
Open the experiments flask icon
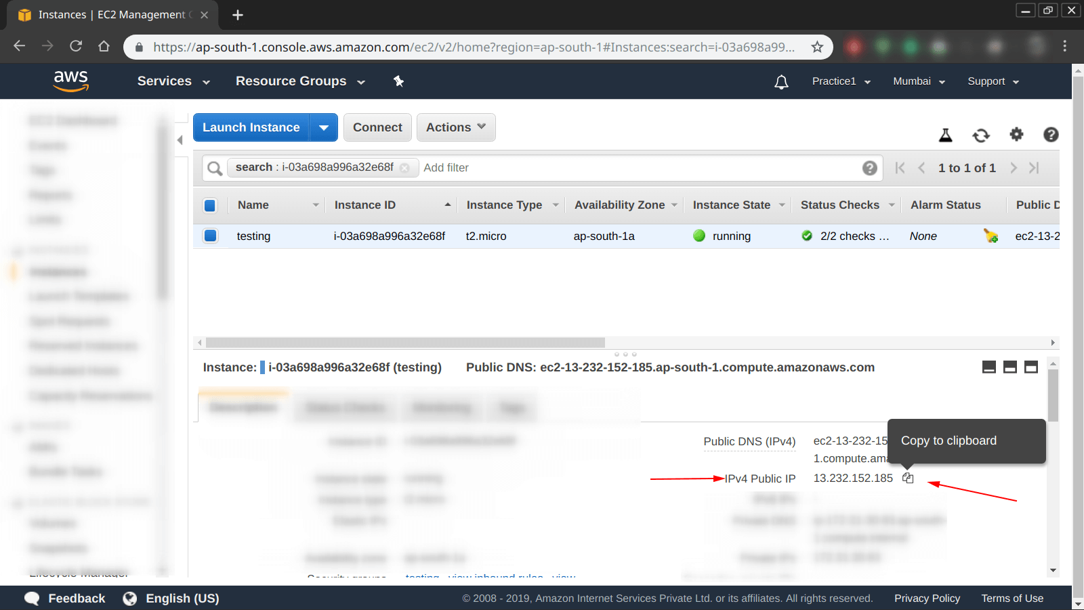click(945, 135)
